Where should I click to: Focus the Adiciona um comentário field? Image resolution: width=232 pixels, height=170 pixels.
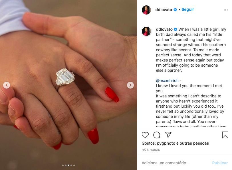click(175, 163)
